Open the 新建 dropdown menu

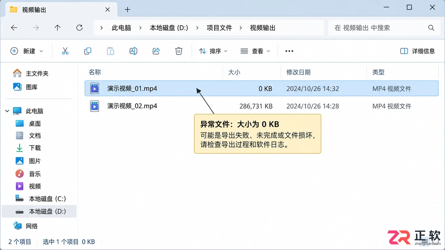27,51
